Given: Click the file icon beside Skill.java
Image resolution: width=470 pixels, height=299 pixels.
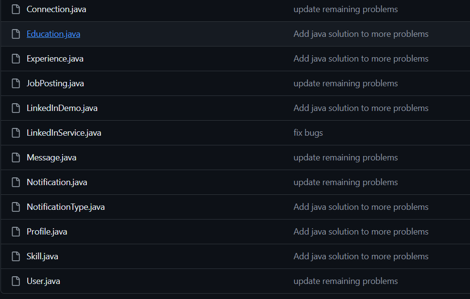Looking at the screenshot, I should [x=16, y=256].
